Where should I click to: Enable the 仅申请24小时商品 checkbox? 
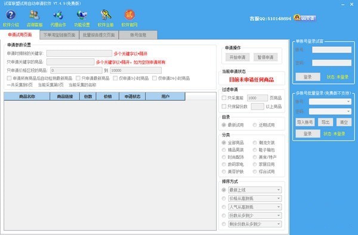(155, 79)
